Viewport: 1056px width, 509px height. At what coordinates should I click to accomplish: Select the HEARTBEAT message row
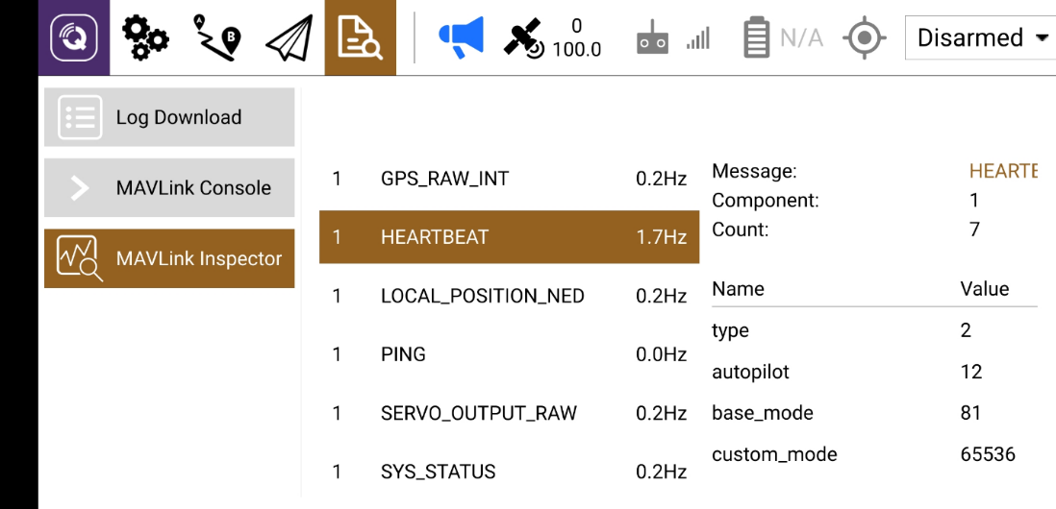coord(509,236)
